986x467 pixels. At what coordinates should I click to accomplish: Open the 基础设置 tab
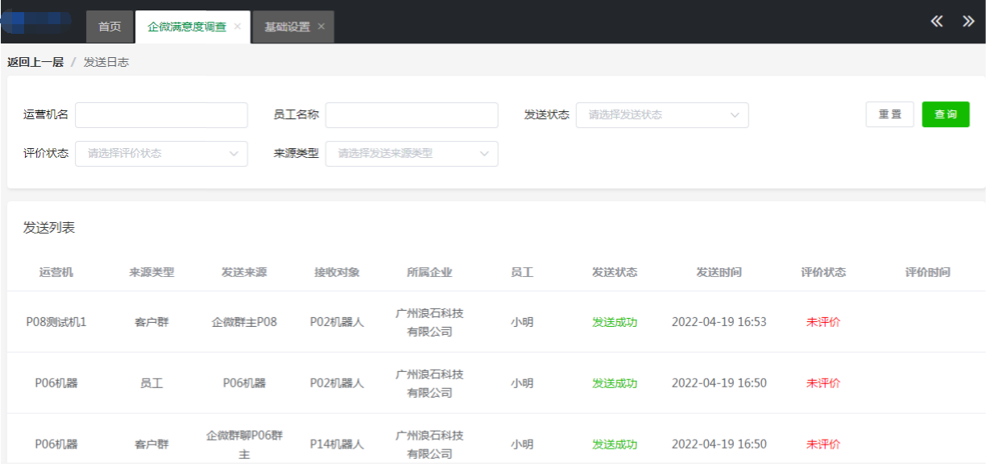287,27
